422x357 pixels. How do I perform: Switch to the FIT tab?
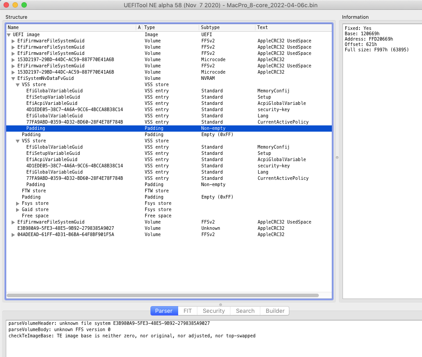[x=188, y=311]
